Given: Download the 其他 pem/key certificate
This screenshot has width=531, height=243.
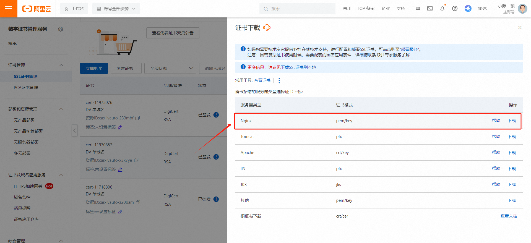Looking at the screenshot, I should 512,200.
